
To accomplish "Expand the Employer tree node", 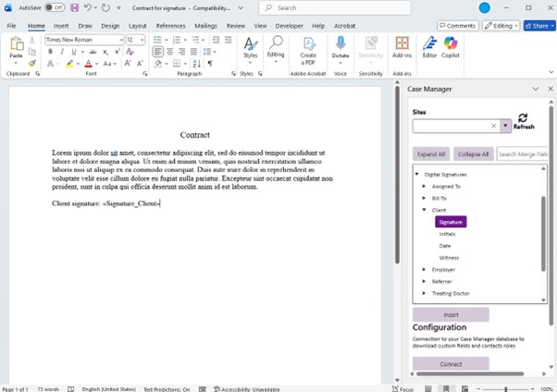I will tap(425, 270).
